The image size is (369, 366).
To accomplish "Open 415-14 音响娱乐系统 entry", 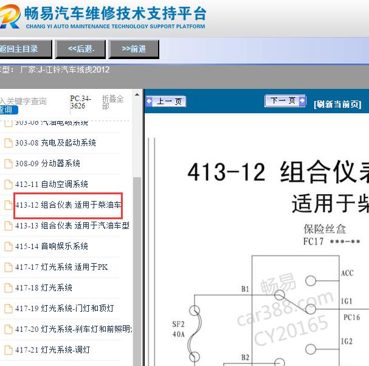I will tap(52, 247).
